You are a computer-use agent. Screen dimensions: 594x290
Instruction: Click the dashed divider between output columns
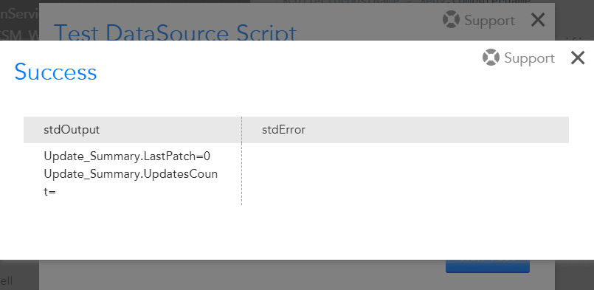tap(242, 161)
